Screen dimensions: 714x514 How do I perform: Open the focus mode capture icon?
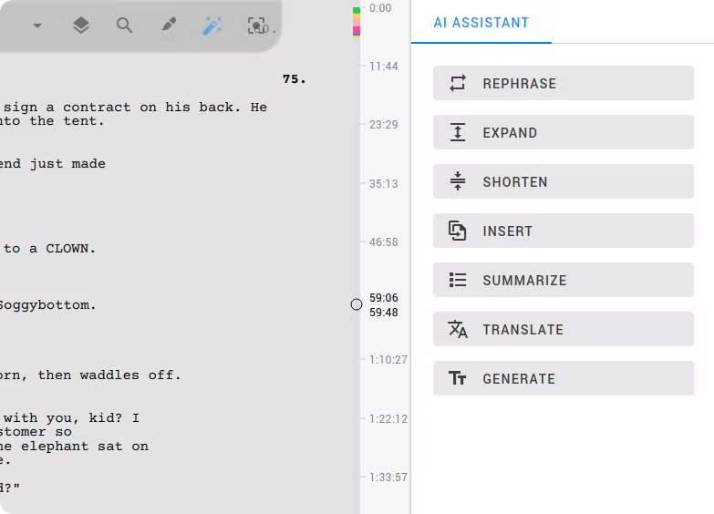[259, 26]
